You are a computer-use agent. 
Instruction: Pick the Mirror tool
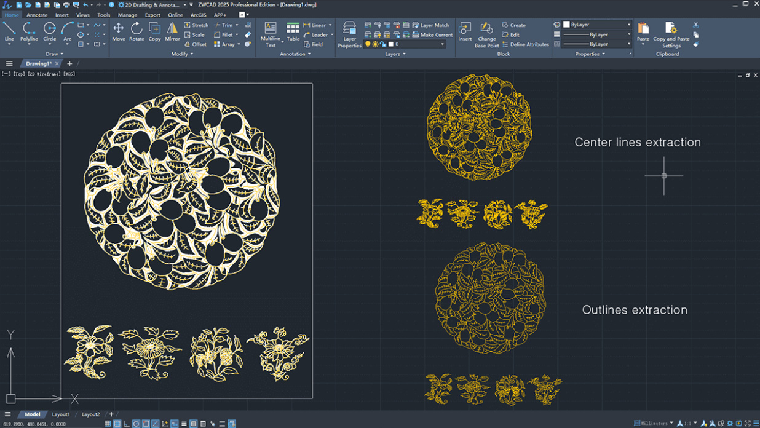point(172,31)
